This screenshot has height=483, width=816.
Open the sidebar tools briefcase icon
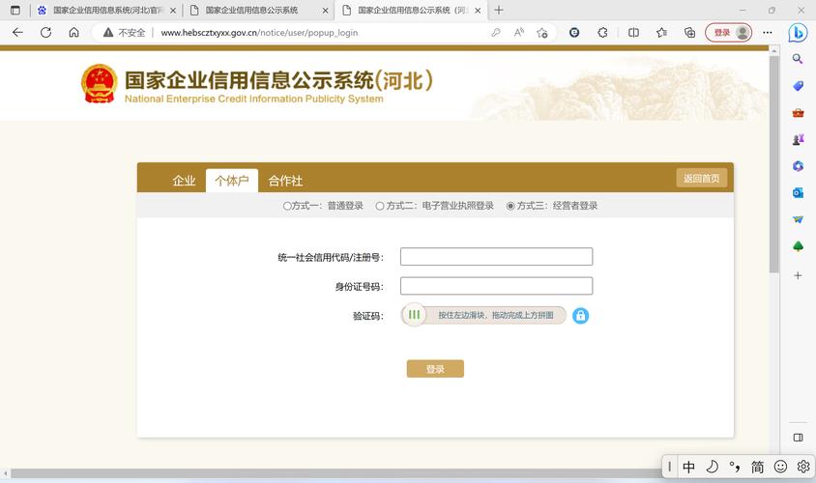798,112
